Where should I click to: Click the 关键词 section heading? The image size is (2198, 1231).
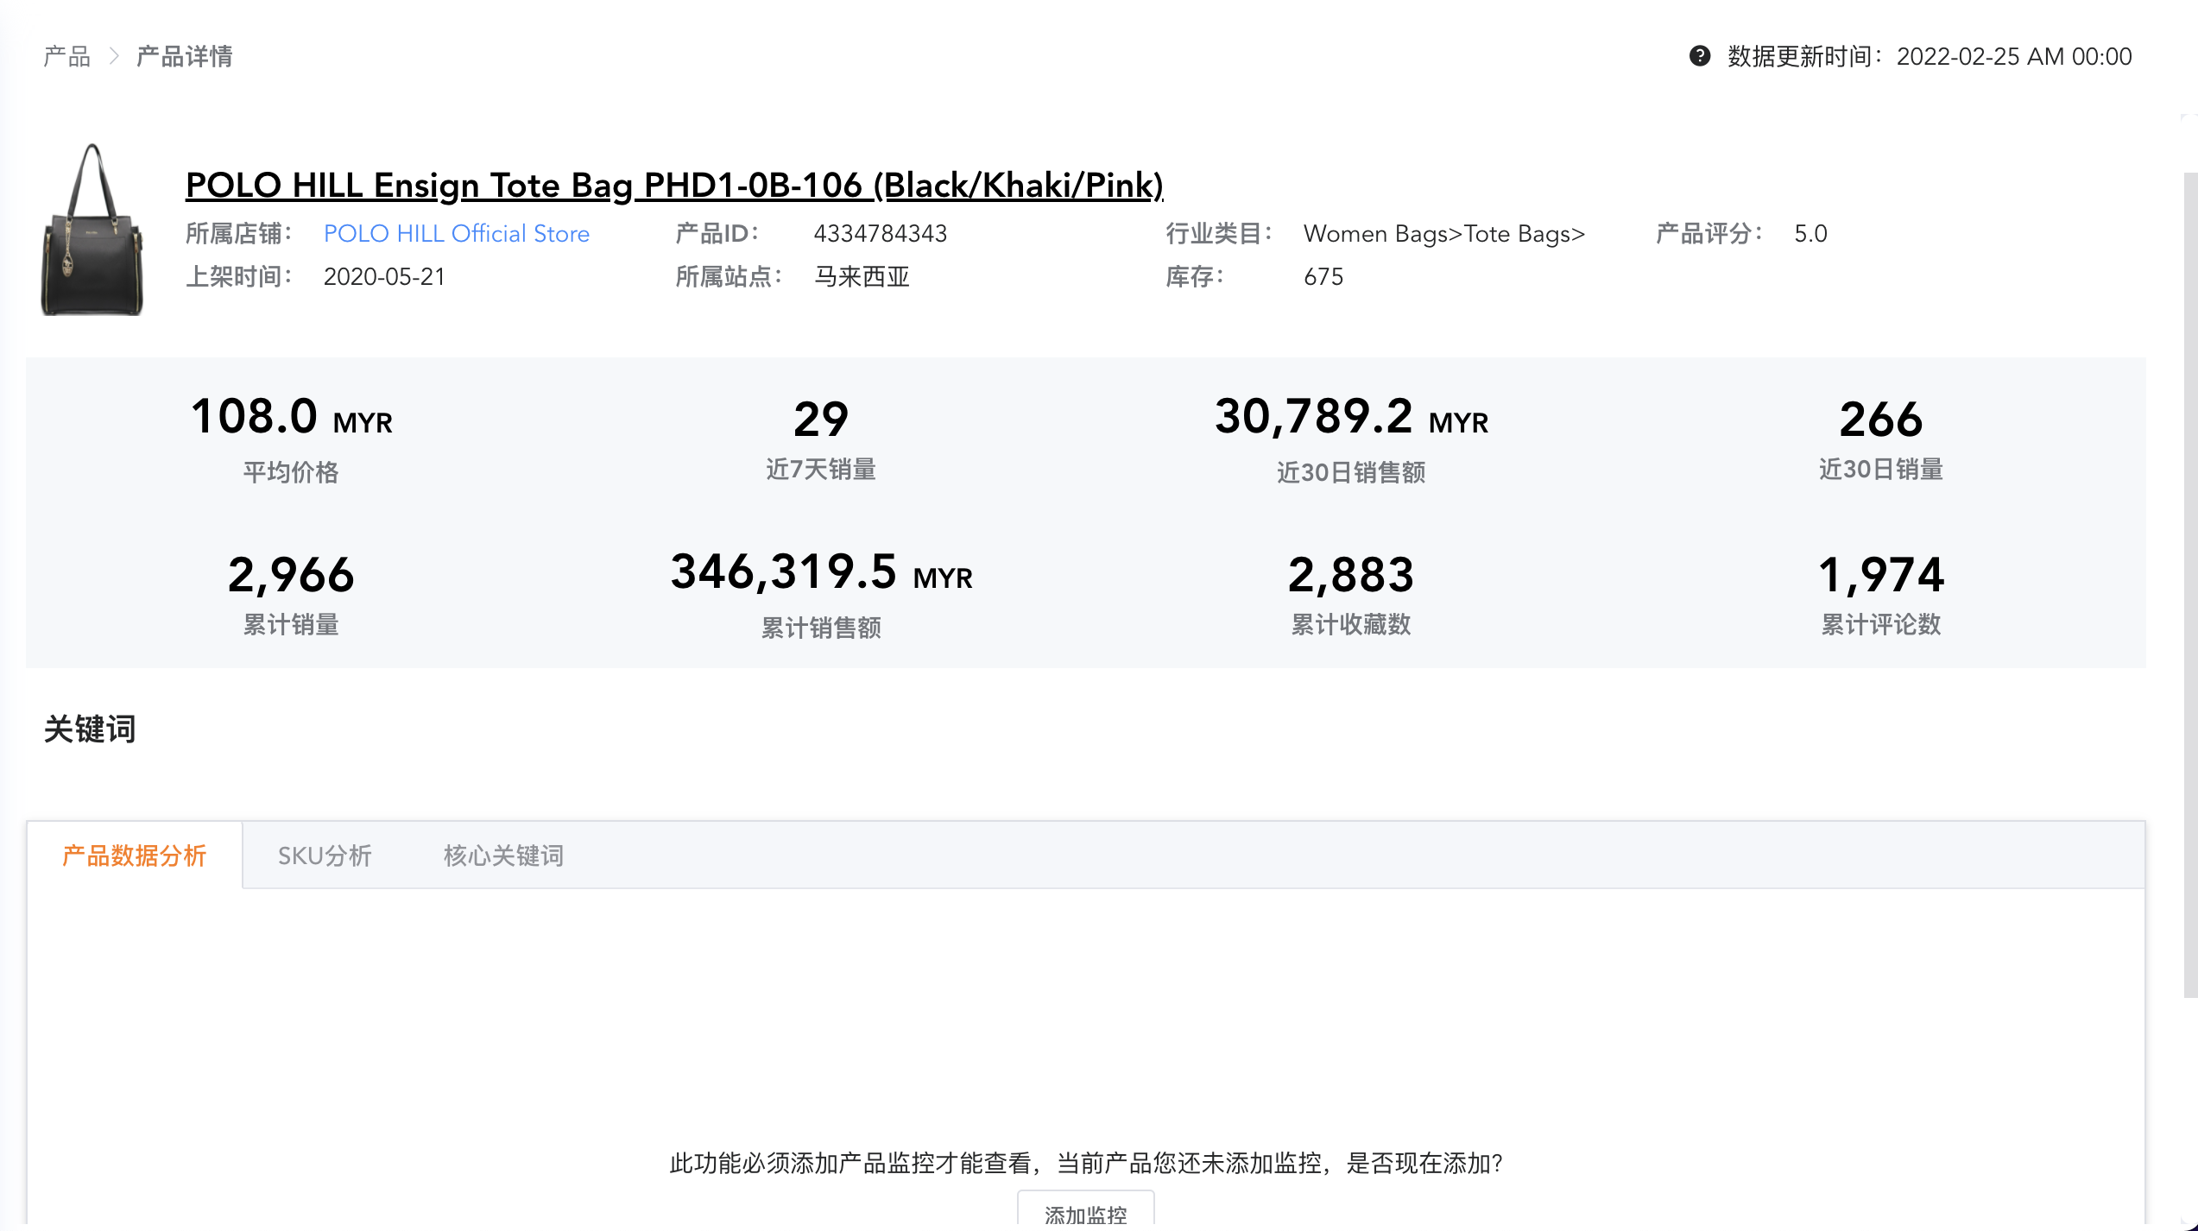pos(90,729)
